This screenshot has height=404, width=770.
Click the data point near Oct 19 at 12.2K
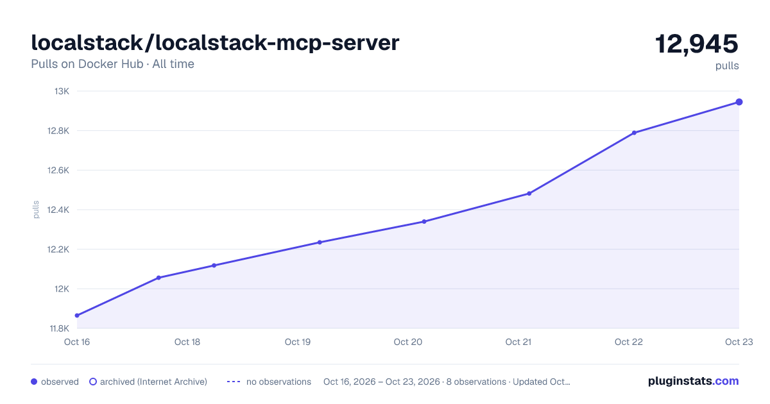[320, 242]
